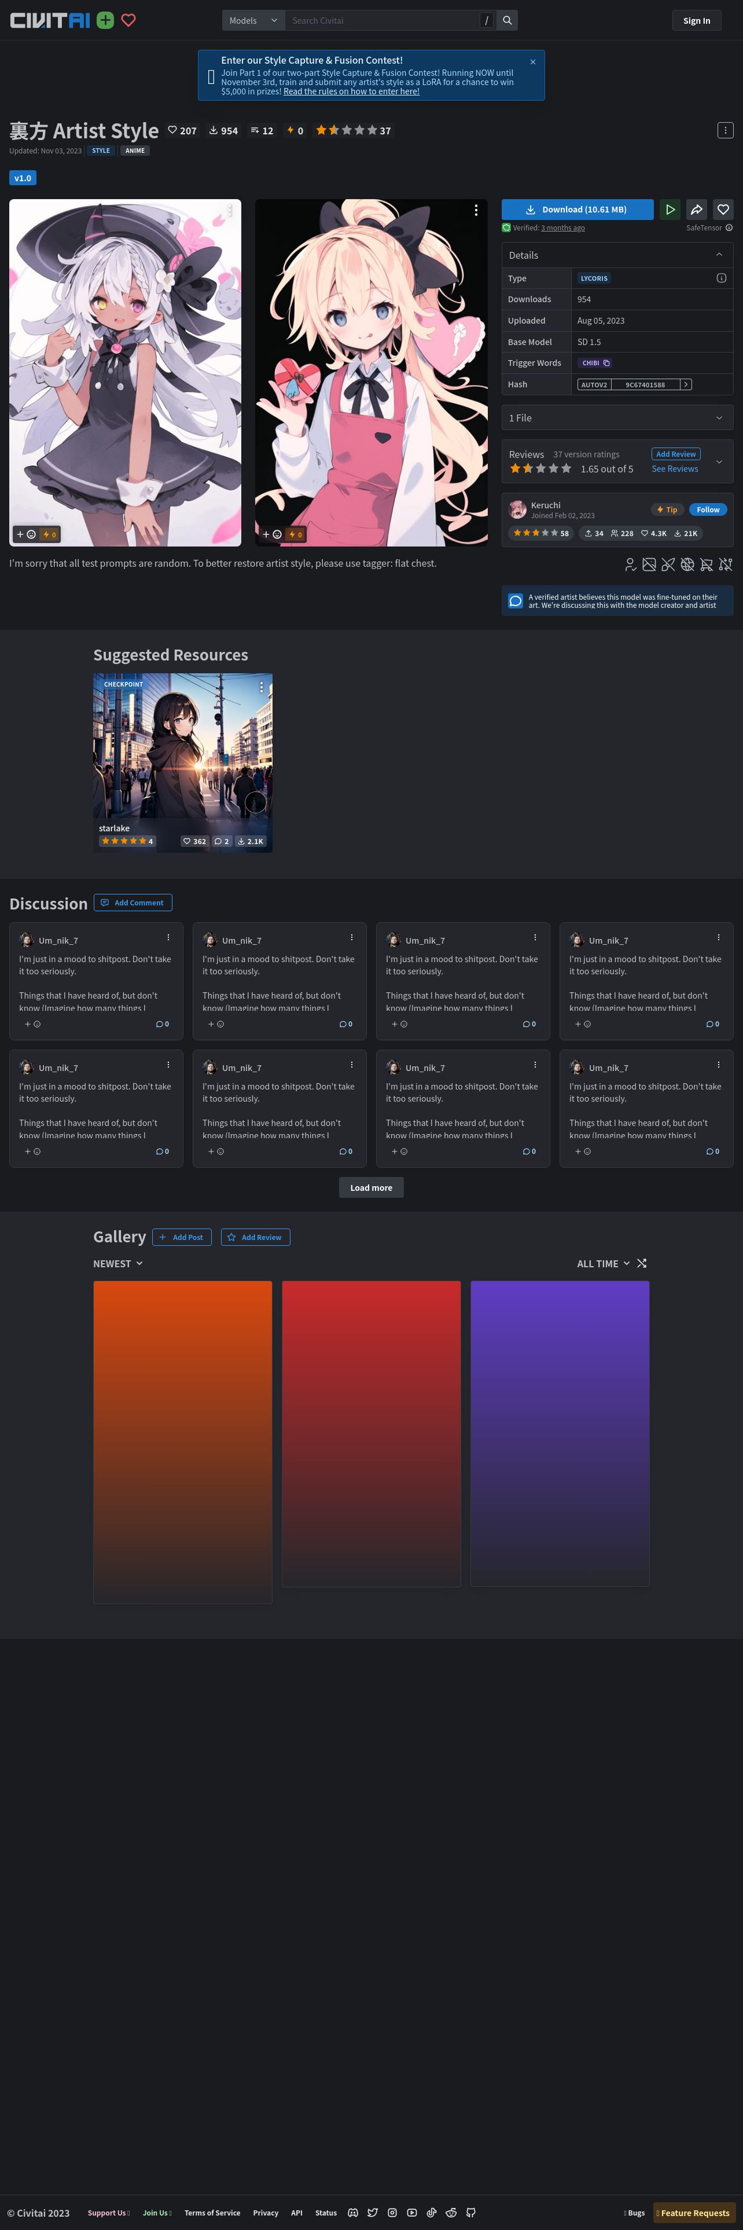The height and width of the screenshot is (2230, 743).
Task: Add reaction to the pink apron image
Action: [x=273, y=534]
